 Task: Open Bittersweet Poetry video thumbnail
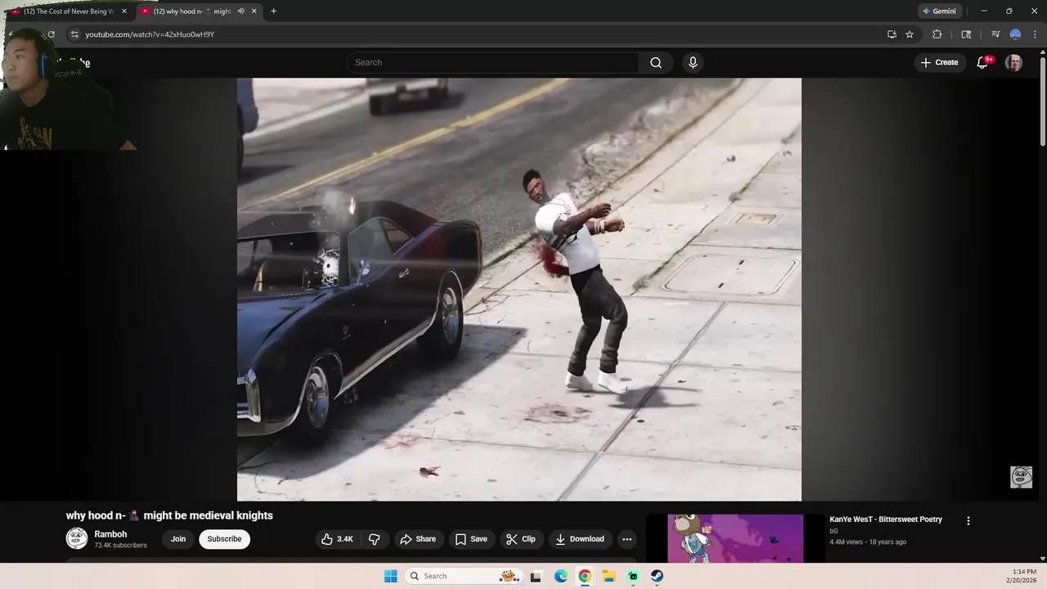[735, 538]
